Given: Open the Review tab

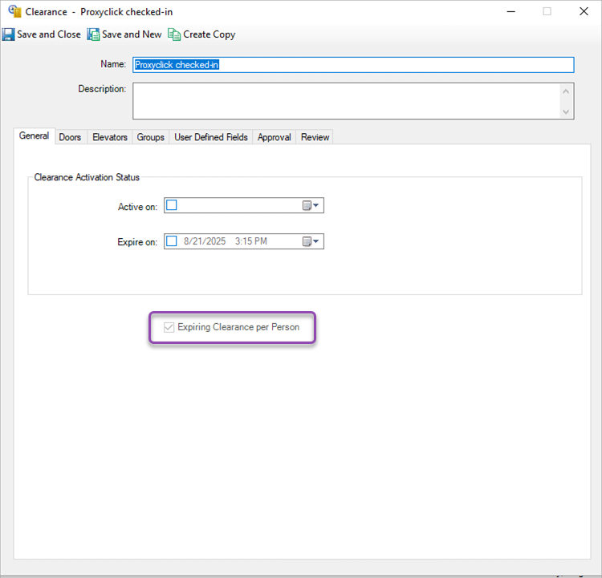Looking at the screenshot, I should pyautogui.click(x=315, y=137).
